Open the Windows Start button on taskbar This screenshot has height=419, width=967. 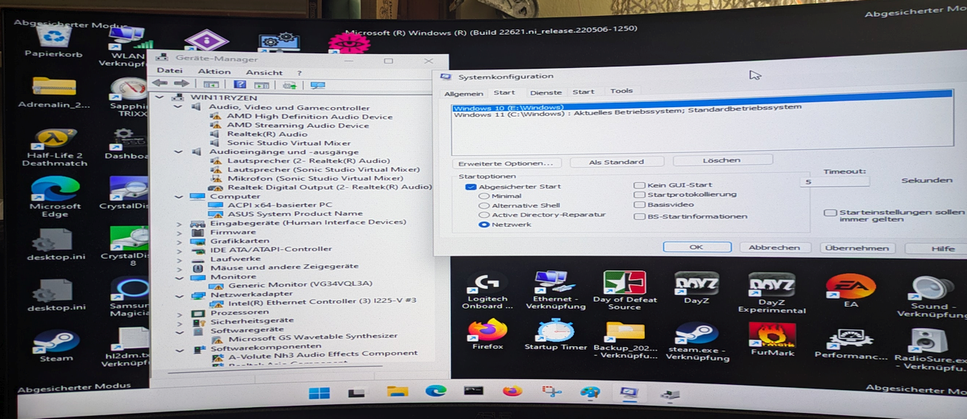pos(319,393)
